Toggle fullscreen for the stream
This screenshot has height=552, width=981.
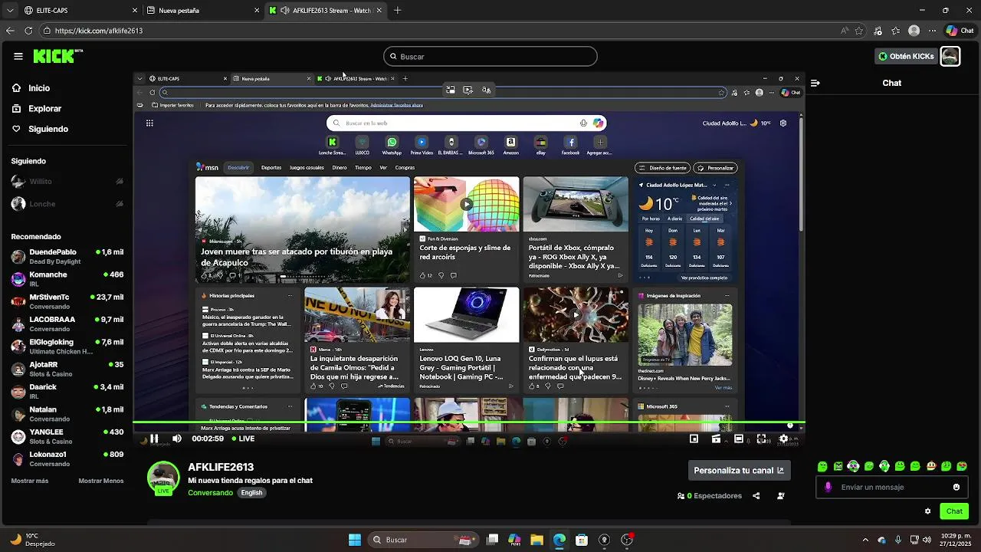[761, 439]
